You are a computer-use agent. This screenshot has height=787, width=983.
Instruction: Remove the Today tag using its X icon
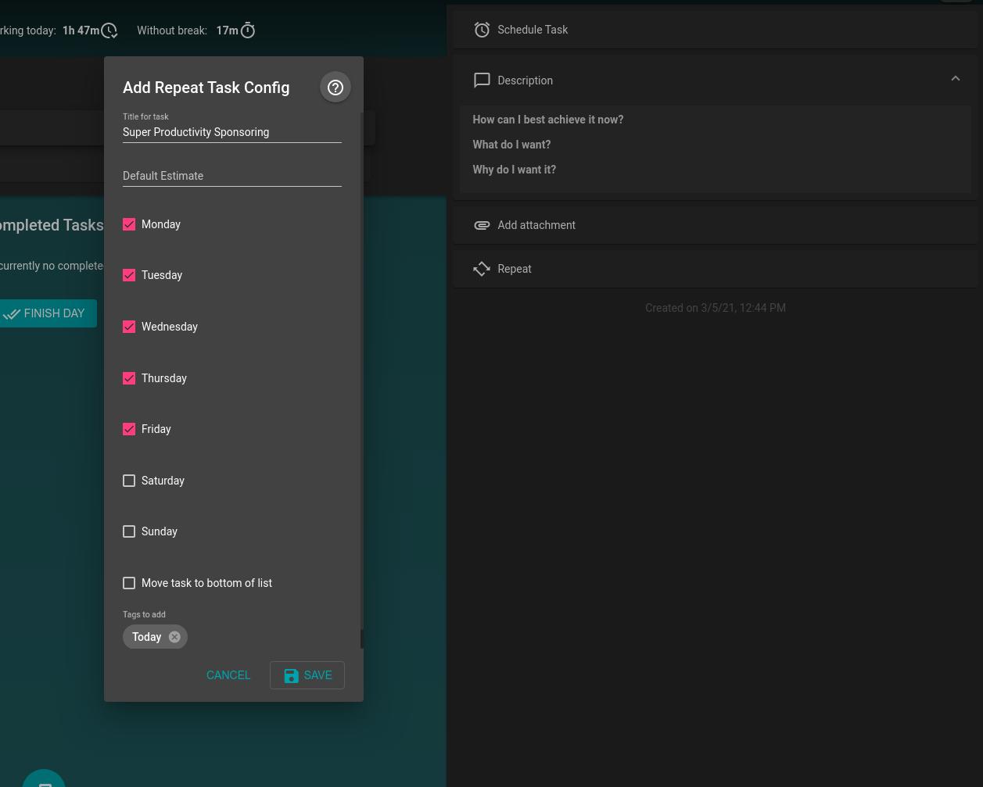[x=174, y=636]
